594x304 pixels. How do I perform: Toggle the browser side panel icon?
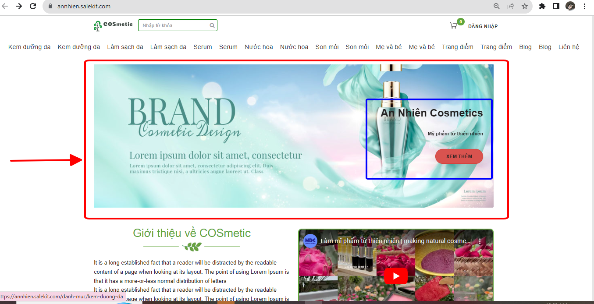[x=556, y=7]
